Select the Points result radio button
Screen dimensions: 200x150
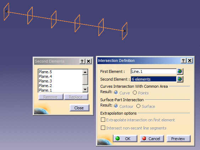click(x=135, y=92)
